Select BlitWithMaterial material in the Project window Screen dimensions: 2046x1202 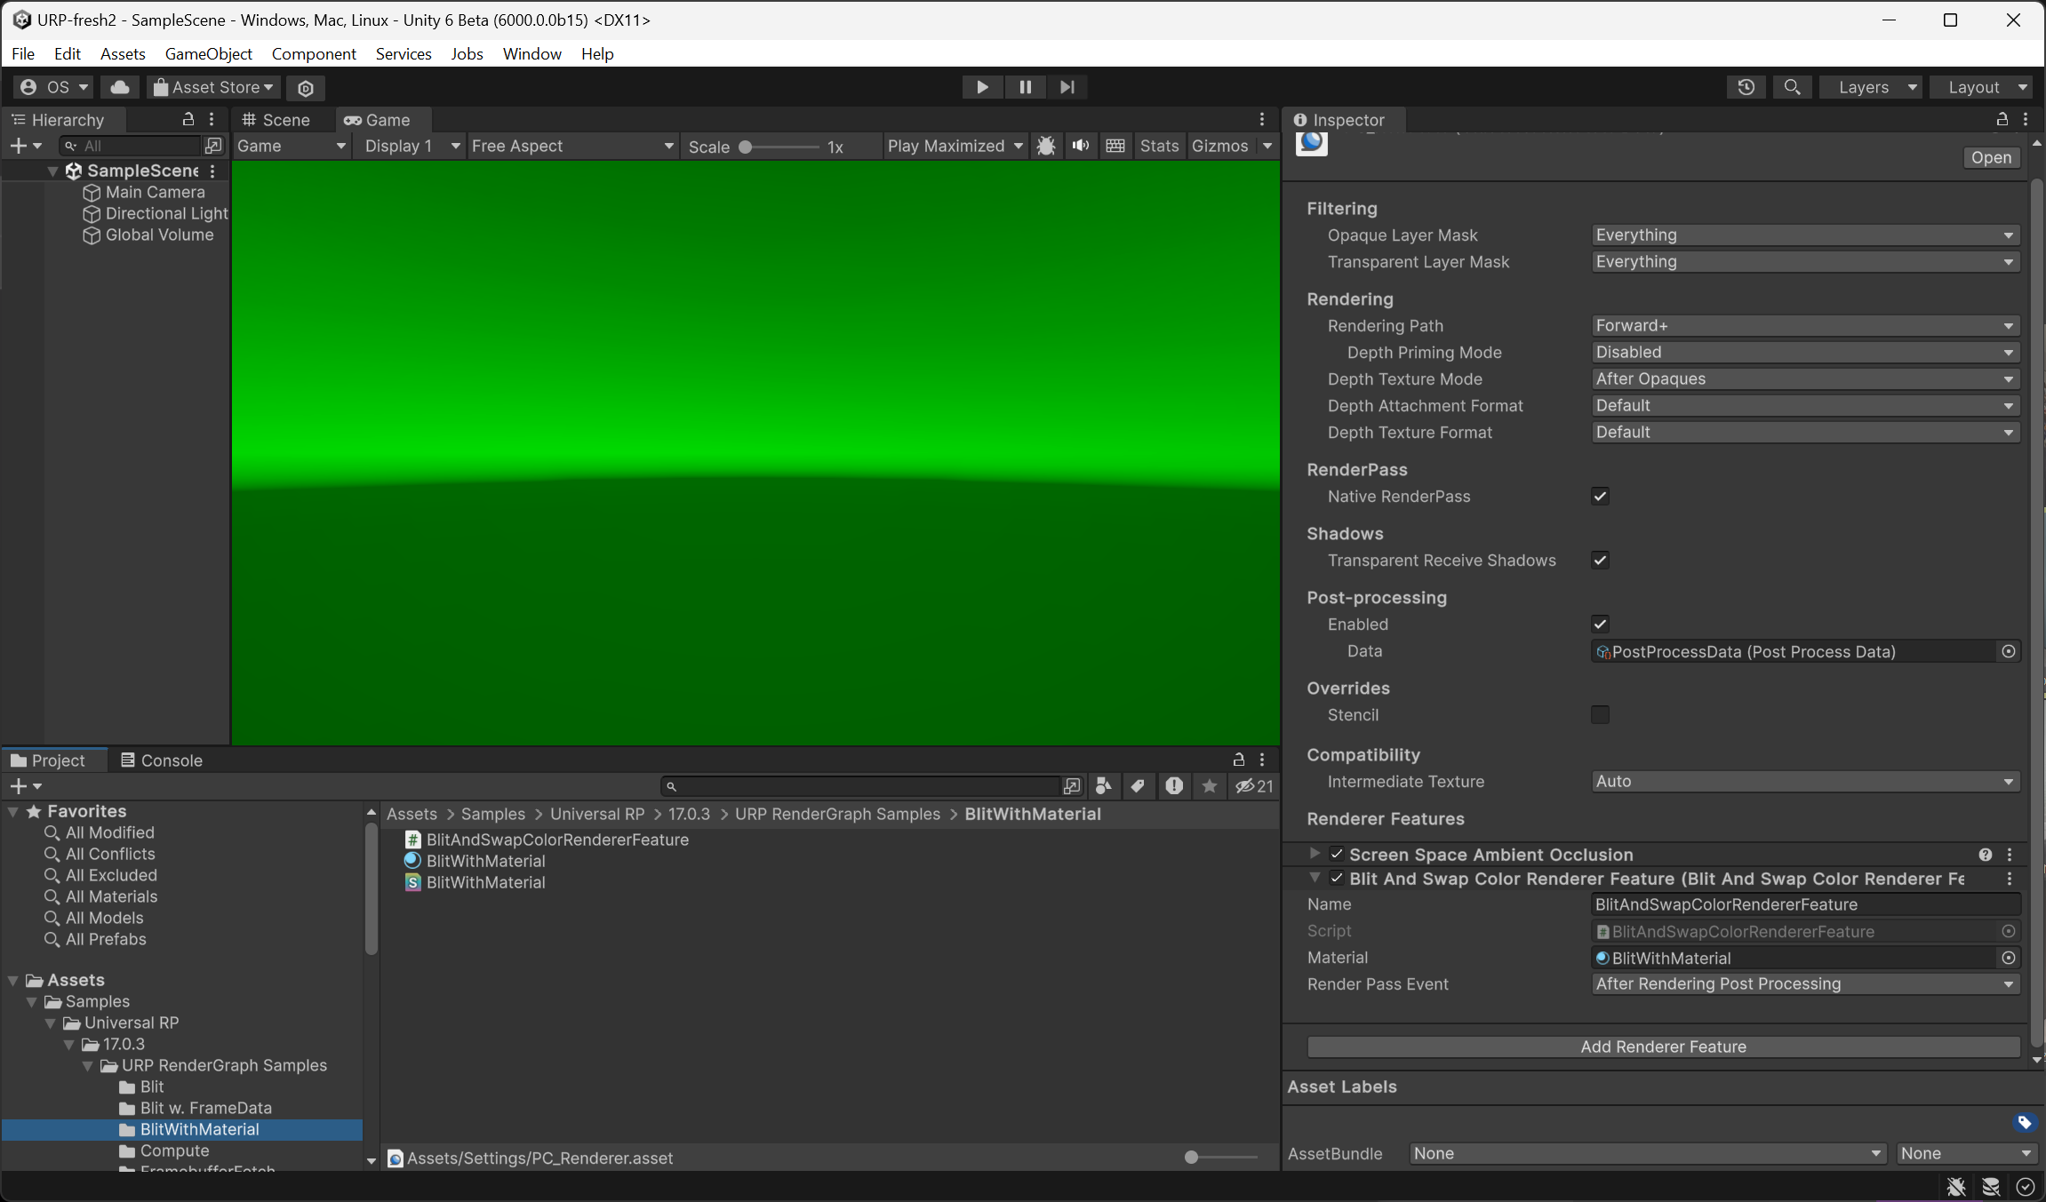click(484, 860)
